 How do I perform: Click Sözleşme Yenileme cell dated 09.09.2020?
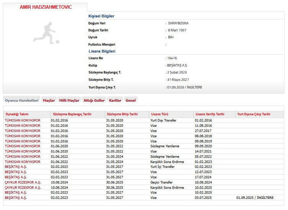(x=165, y=146)
